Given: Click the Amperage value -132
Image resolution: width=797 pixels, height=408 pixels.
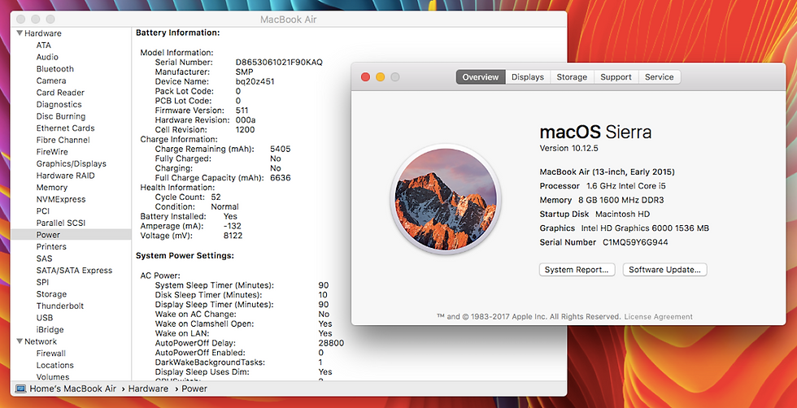Looking at the screenshot, I should click(233, 226).
